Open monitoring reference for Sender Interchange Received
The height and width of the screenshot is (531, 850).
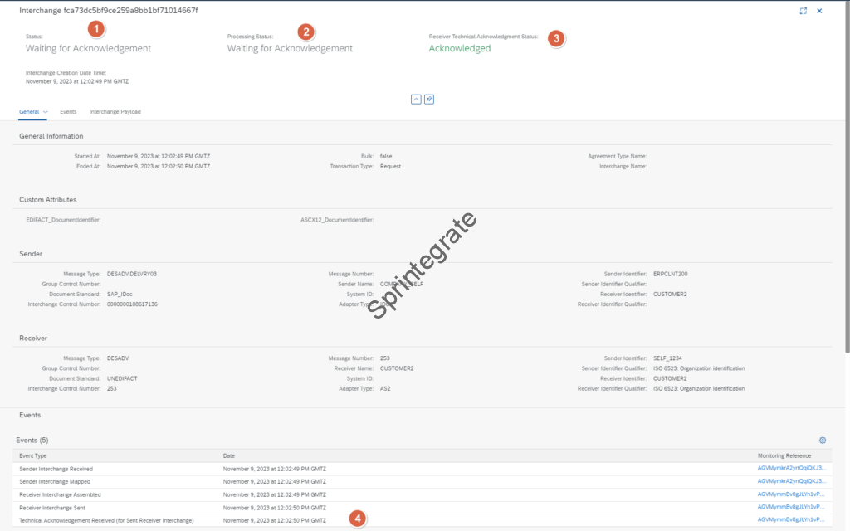[791, 469]
